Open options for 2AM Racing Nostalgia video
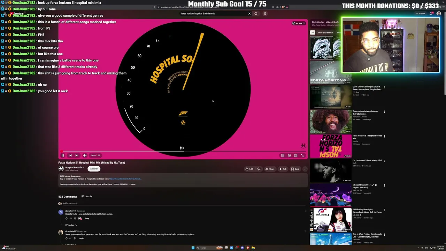This screenshot has height=251, width=446. (384, 210)
